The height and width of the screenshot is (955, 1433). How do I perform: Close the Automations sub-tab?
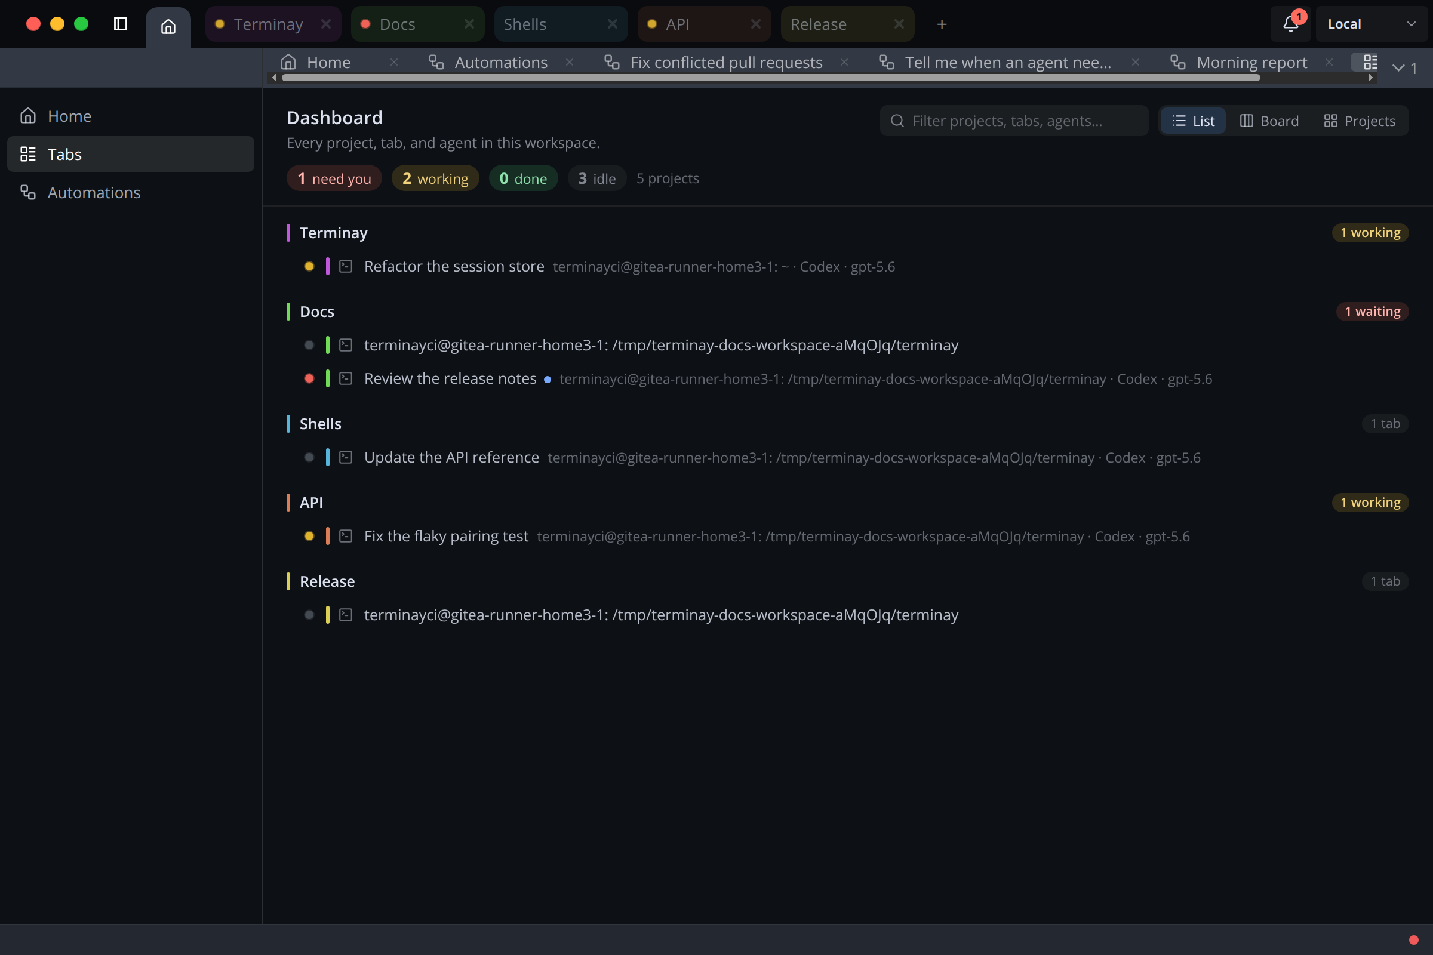[570, 62]
